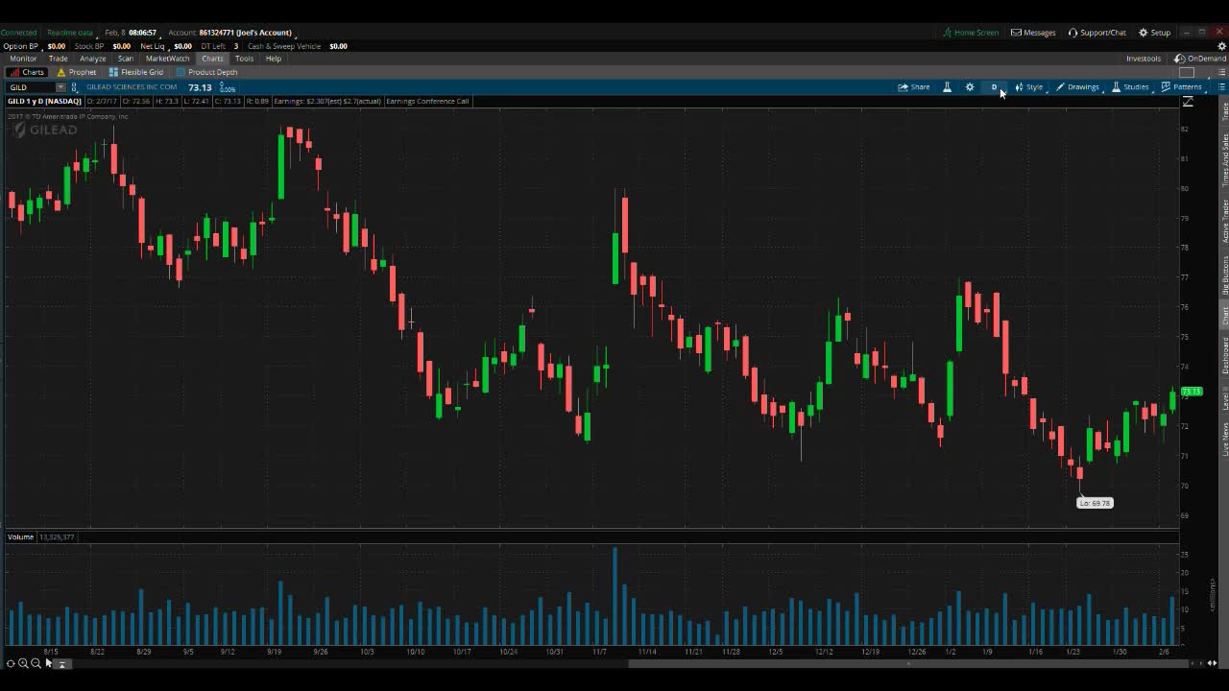Open the Product Depth sub-tab
Image resolution: width=1229 pixels, height=691 pixels.
point(206,72)
